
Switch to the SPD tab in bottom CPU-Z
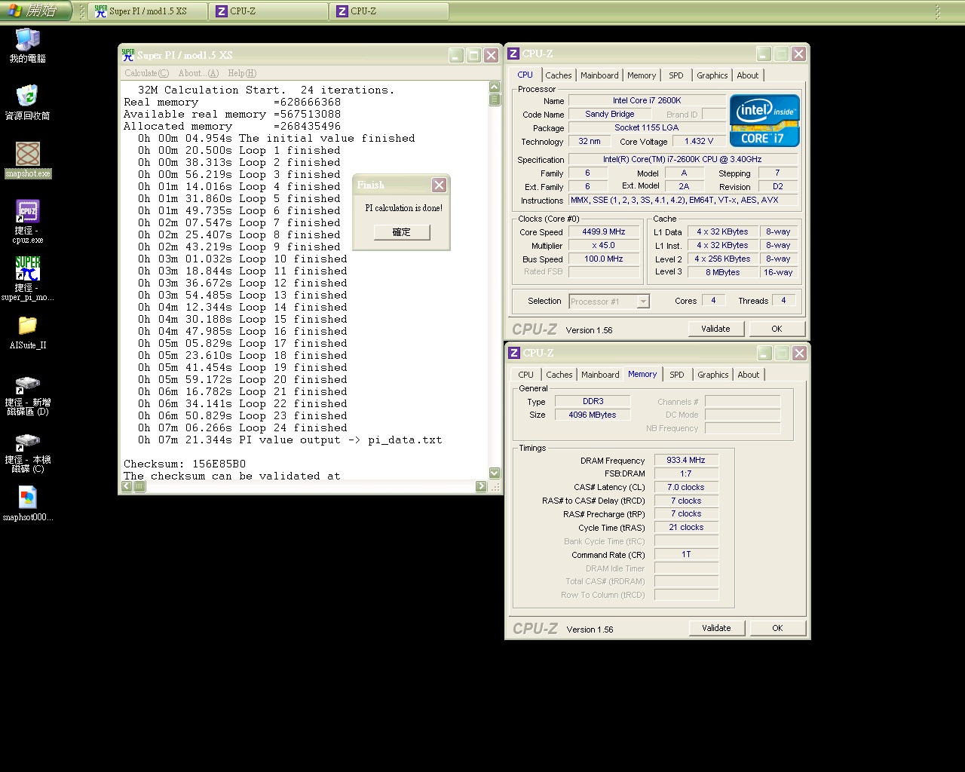coord(676,375)
